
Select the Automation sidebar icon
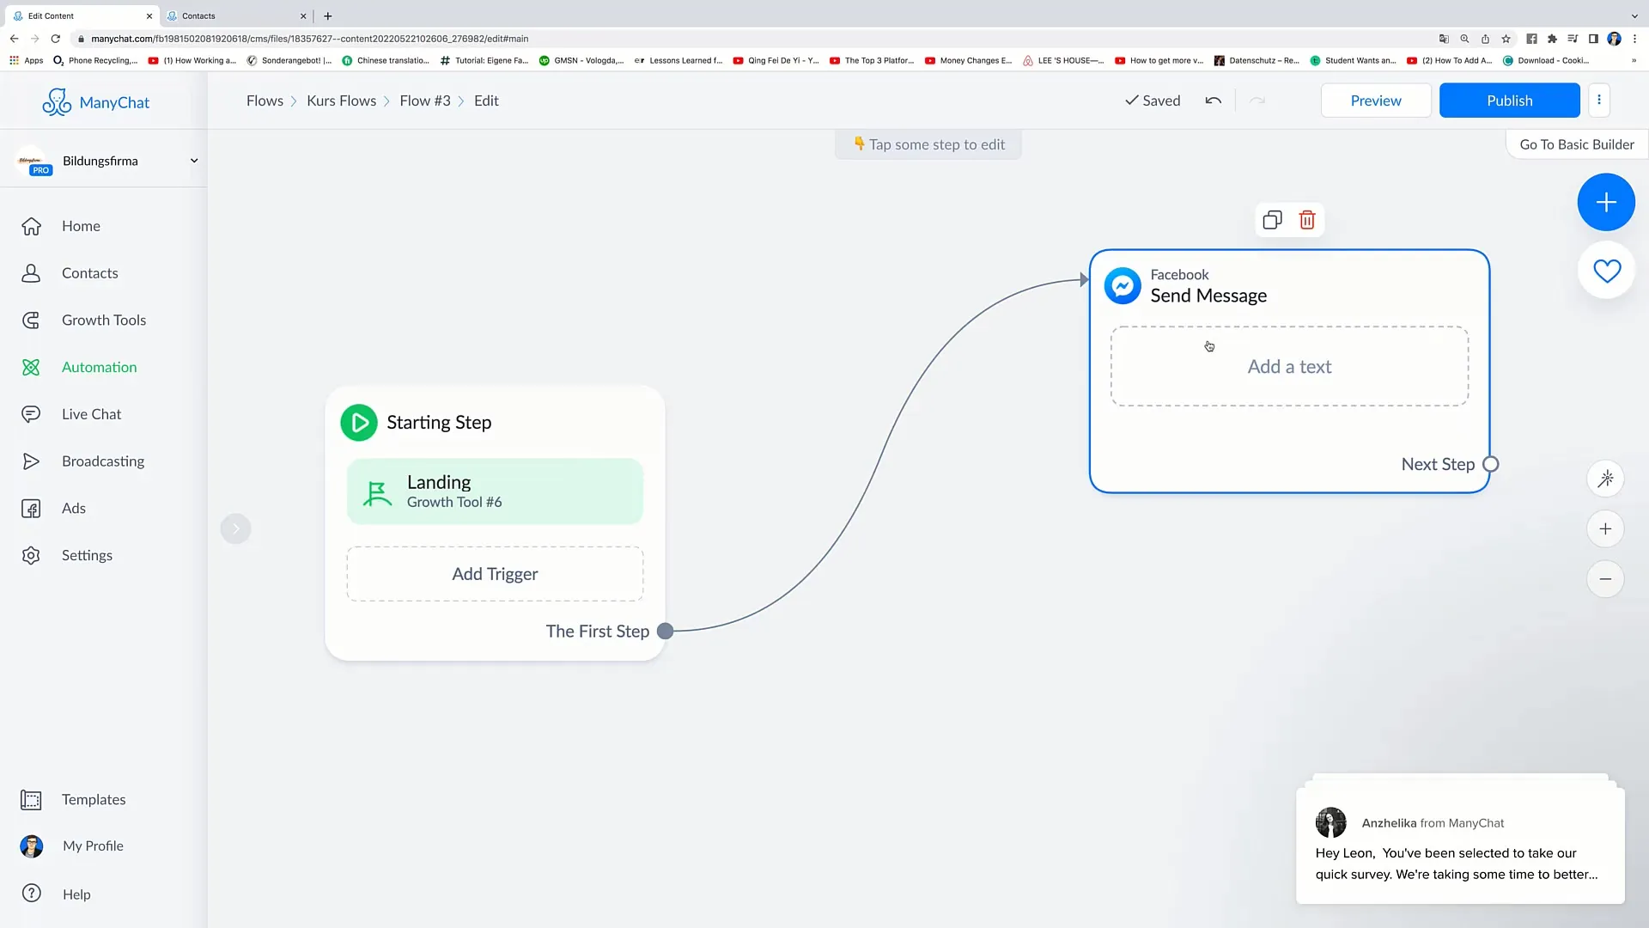pyautogui.click(x=31, y=367)
